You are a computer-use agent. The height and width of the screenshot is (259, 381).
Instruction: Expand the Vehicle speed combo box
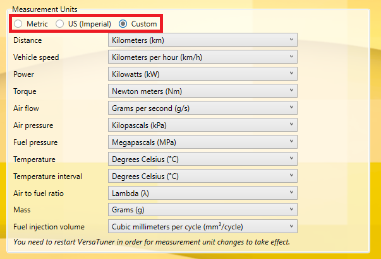[203, 57]
